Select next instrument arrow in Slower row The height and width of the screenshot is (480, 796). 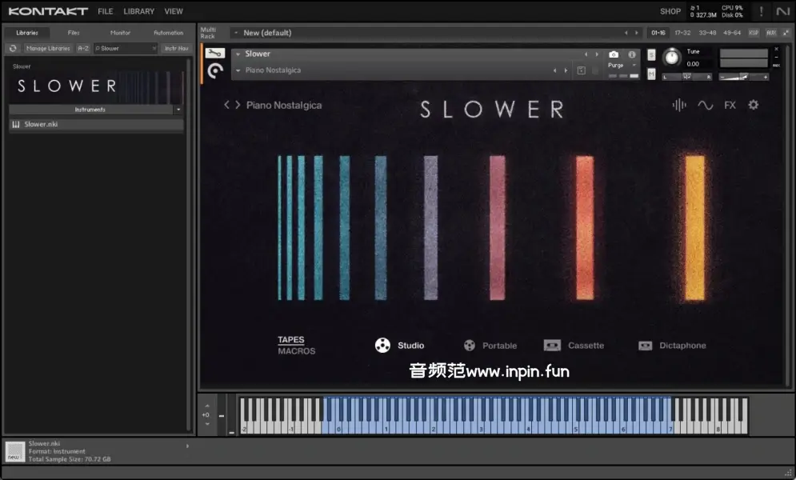click(x=597, y=54)
